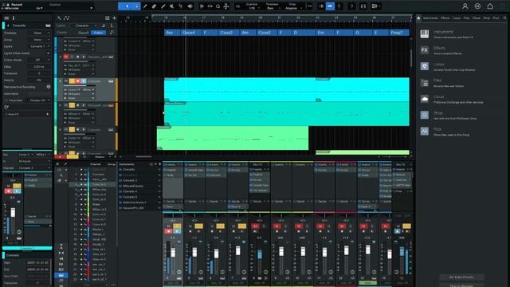Switch to the Shop browser tab
The width and height of the screenshot is (510, 287).
(x=487, y=18)
